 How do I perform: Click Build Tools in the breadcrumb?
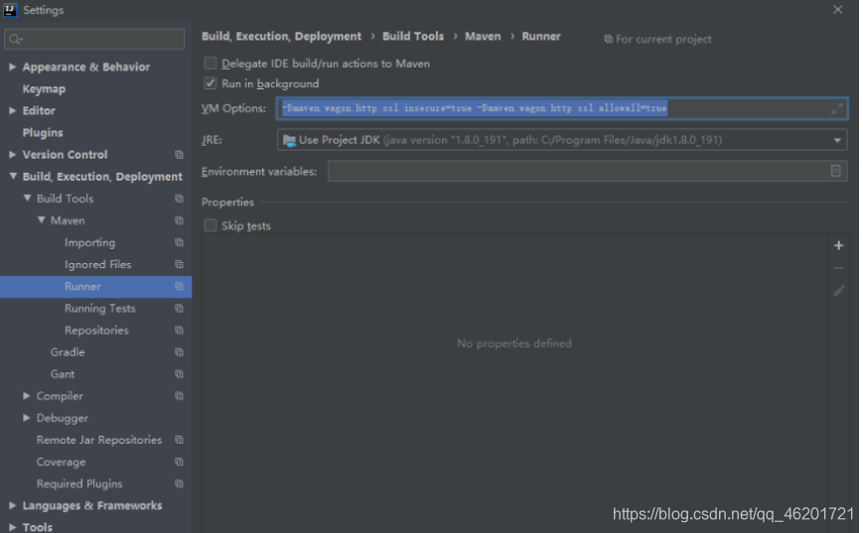[413, 37]
